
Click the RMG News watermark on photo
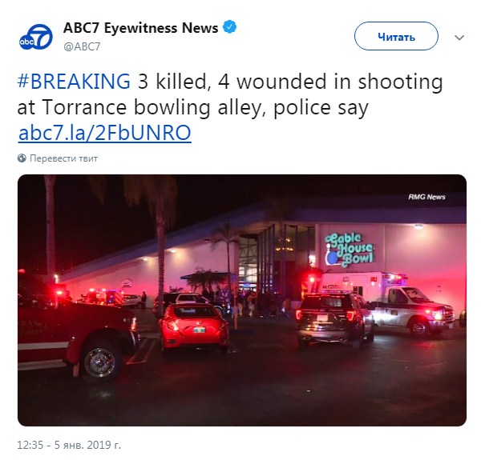426,197
